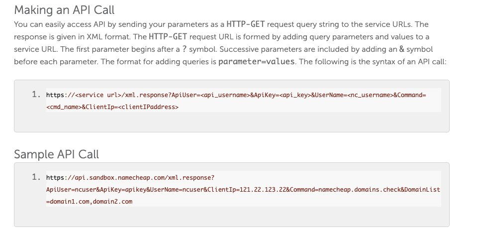Viewport: 477px width, 232px height.
Task: Click the "Making an API Call" heading
Action: [x=64, y=10]
